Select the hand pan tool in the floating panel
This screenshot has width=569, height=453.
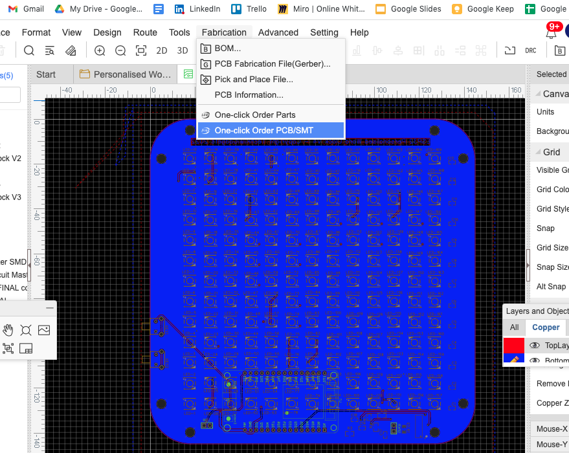pyautogui.click(x=8, y=330)
